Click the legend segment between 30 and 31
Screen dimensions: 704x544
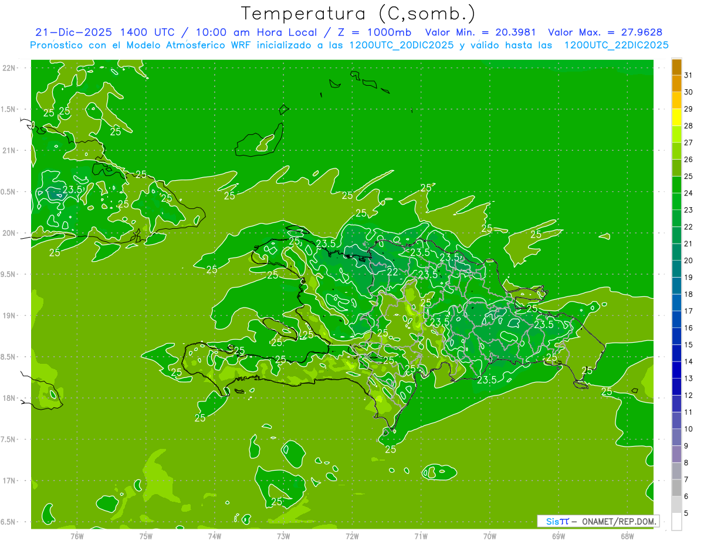pyautogui.click(x=676, y=84)
